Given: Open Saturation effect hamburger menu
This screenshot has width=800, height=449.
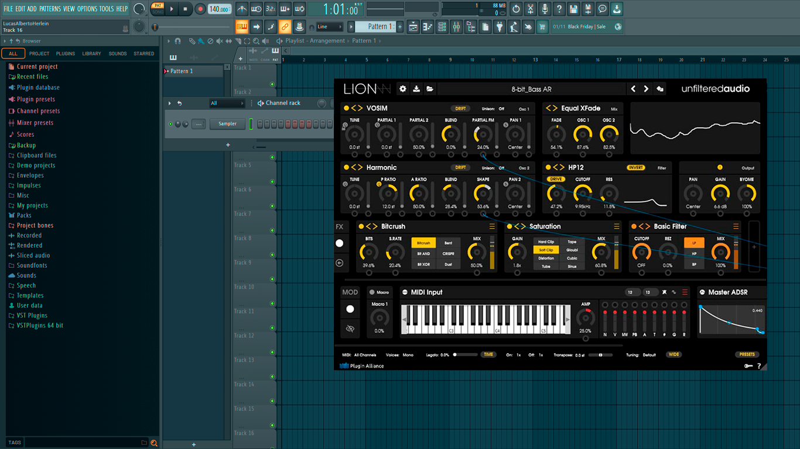Looking at the screenshot, I should coord(617,226).
